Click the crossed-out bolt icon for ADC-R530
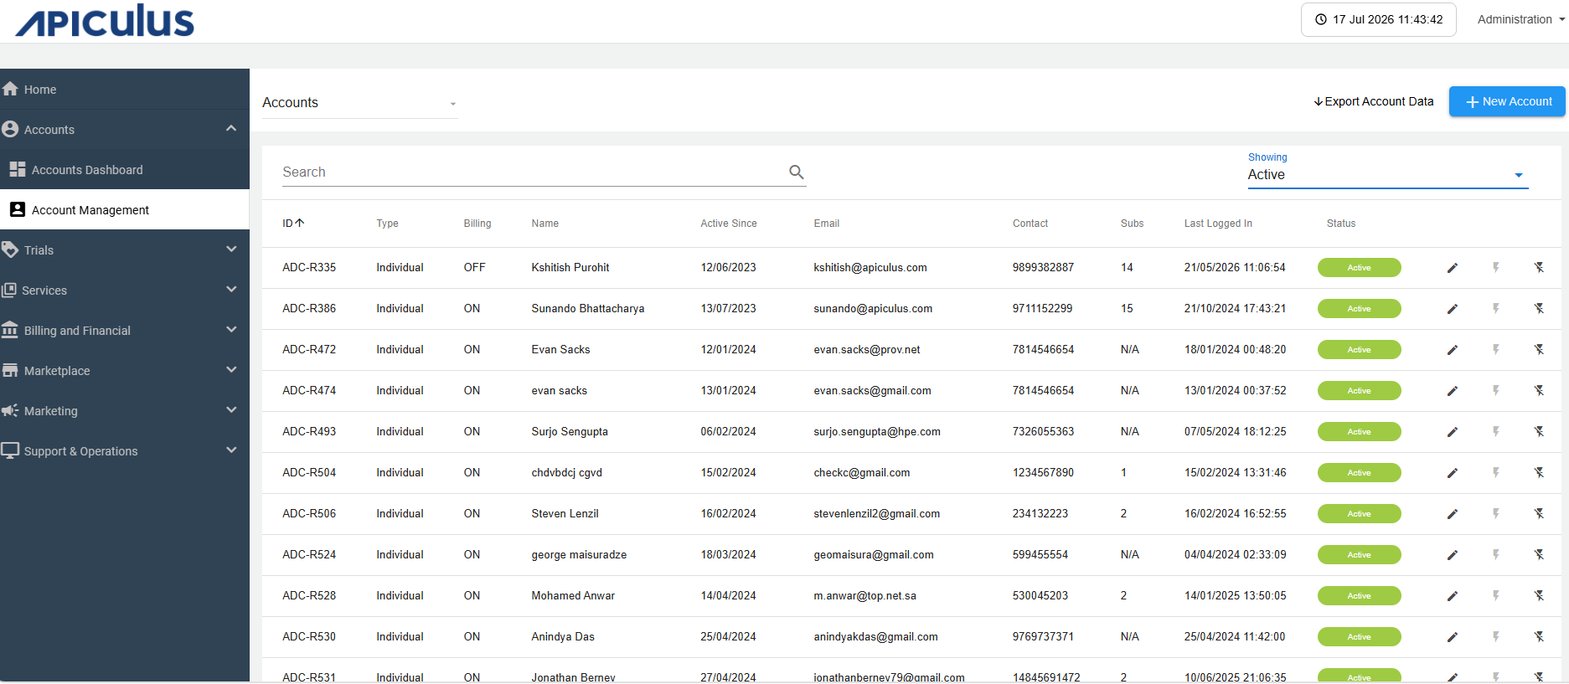The width and height of the screenshot is (1569, 684). (1539, 637)
